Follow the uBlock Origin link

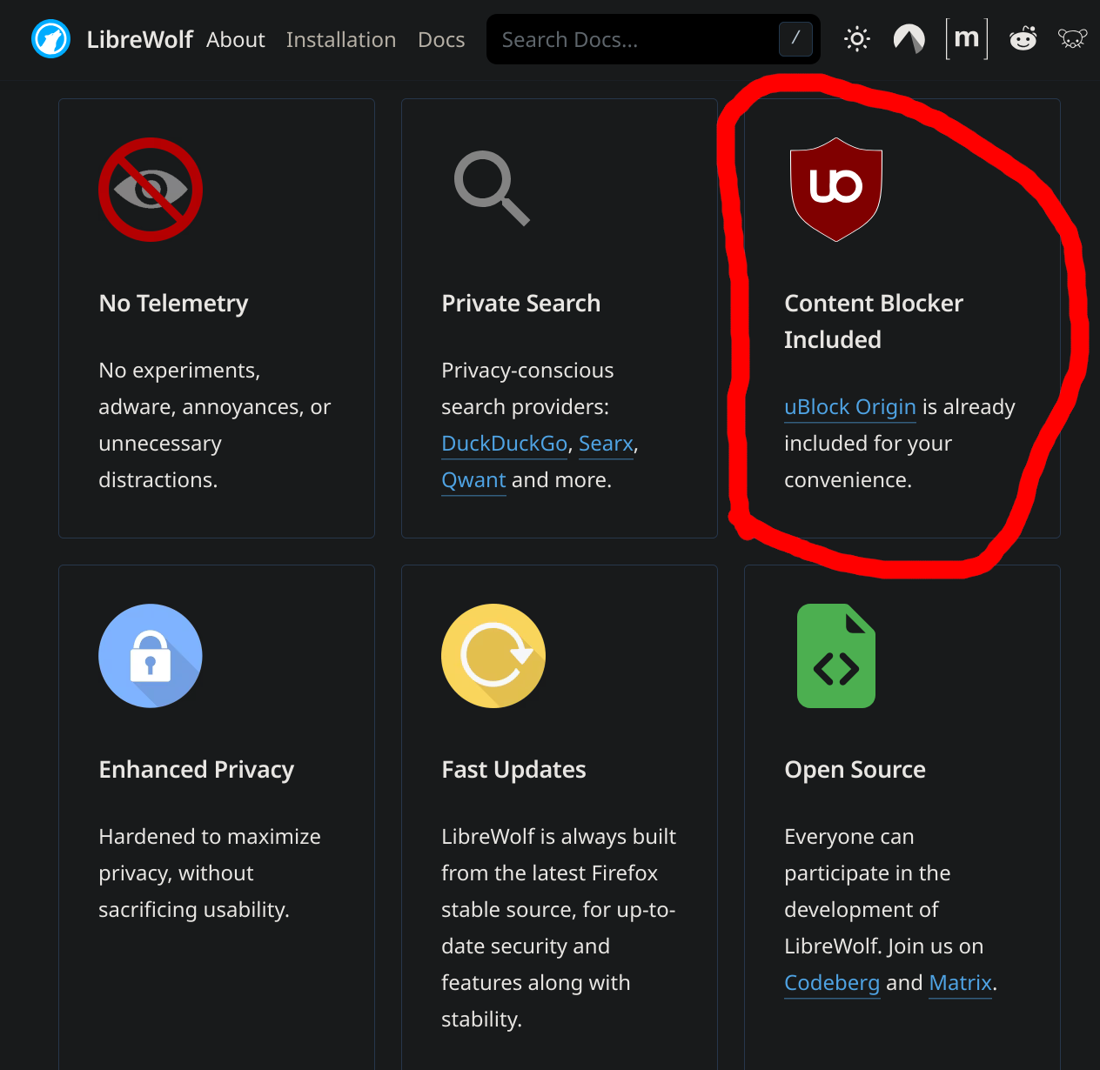pos(850,407)
